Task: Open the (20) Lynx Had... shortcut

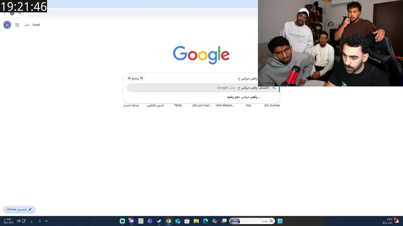Action: (201, 105)
